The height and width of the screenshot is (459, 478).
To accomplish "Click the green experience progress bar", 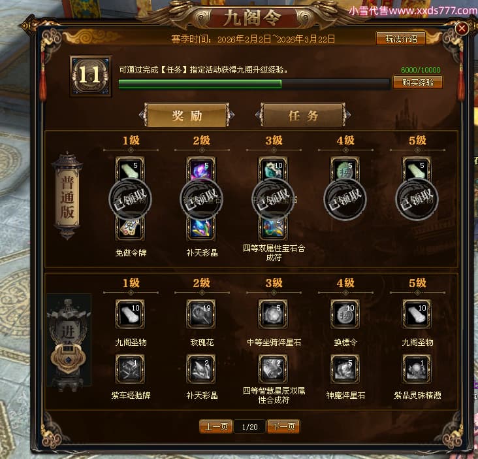I will (254, 84).
